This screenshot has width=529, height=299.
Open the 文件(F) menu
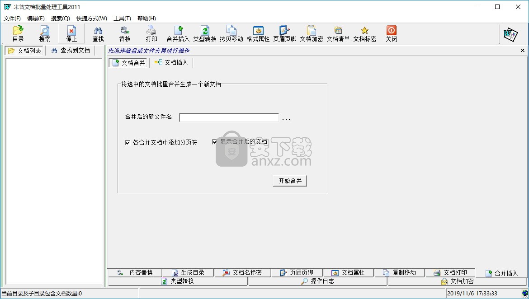point(12,18)
